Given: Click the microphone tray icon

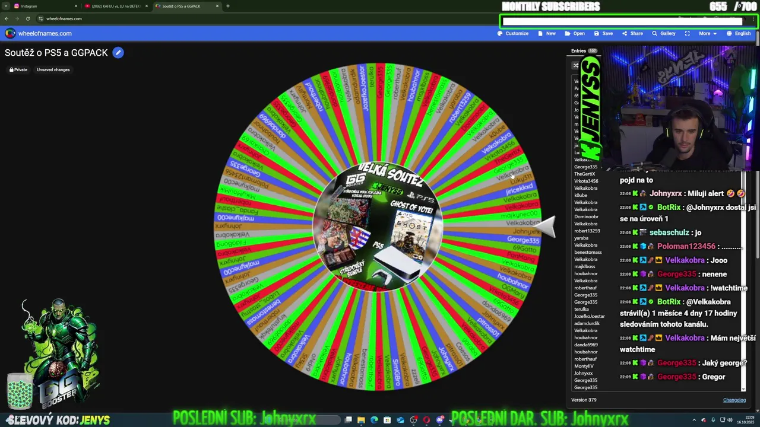Looking at the screenshot, I should click(x=713, y=420).
